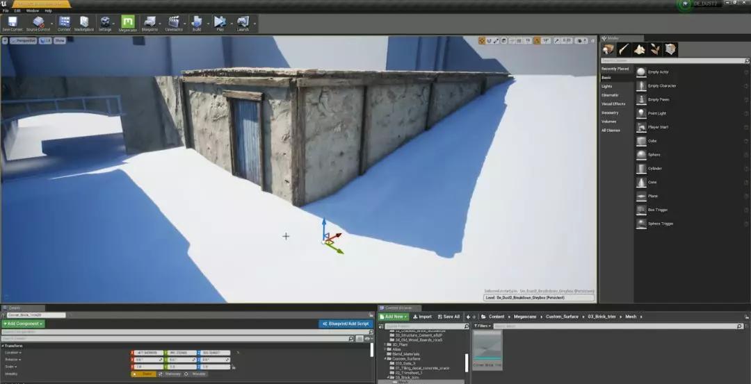Open the Window menu
Image resolution: width=751 pixels, height=384 pixels.
click(33, 10)
